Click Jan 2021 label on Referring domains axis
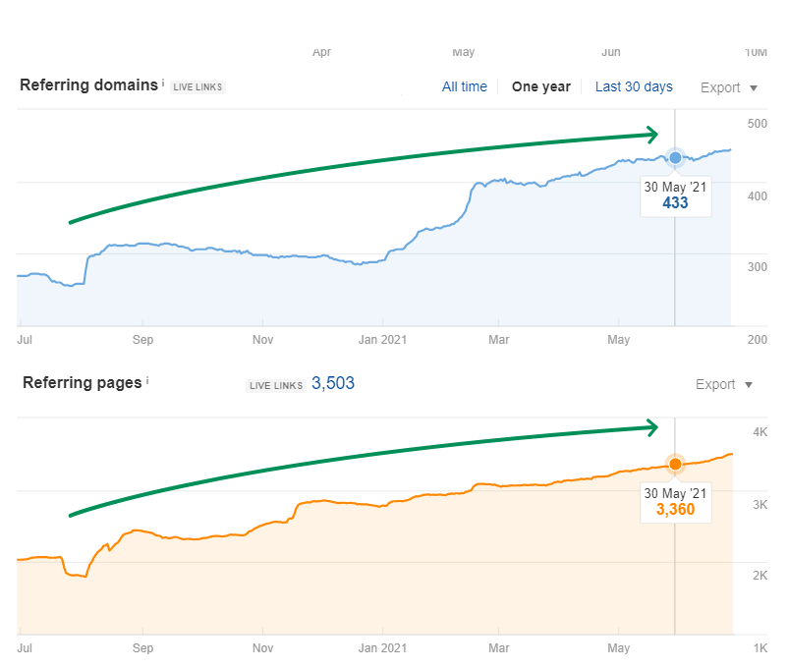The height and width of the screenshot is (669, 788). pyautogui.click(x=381, y=340)
